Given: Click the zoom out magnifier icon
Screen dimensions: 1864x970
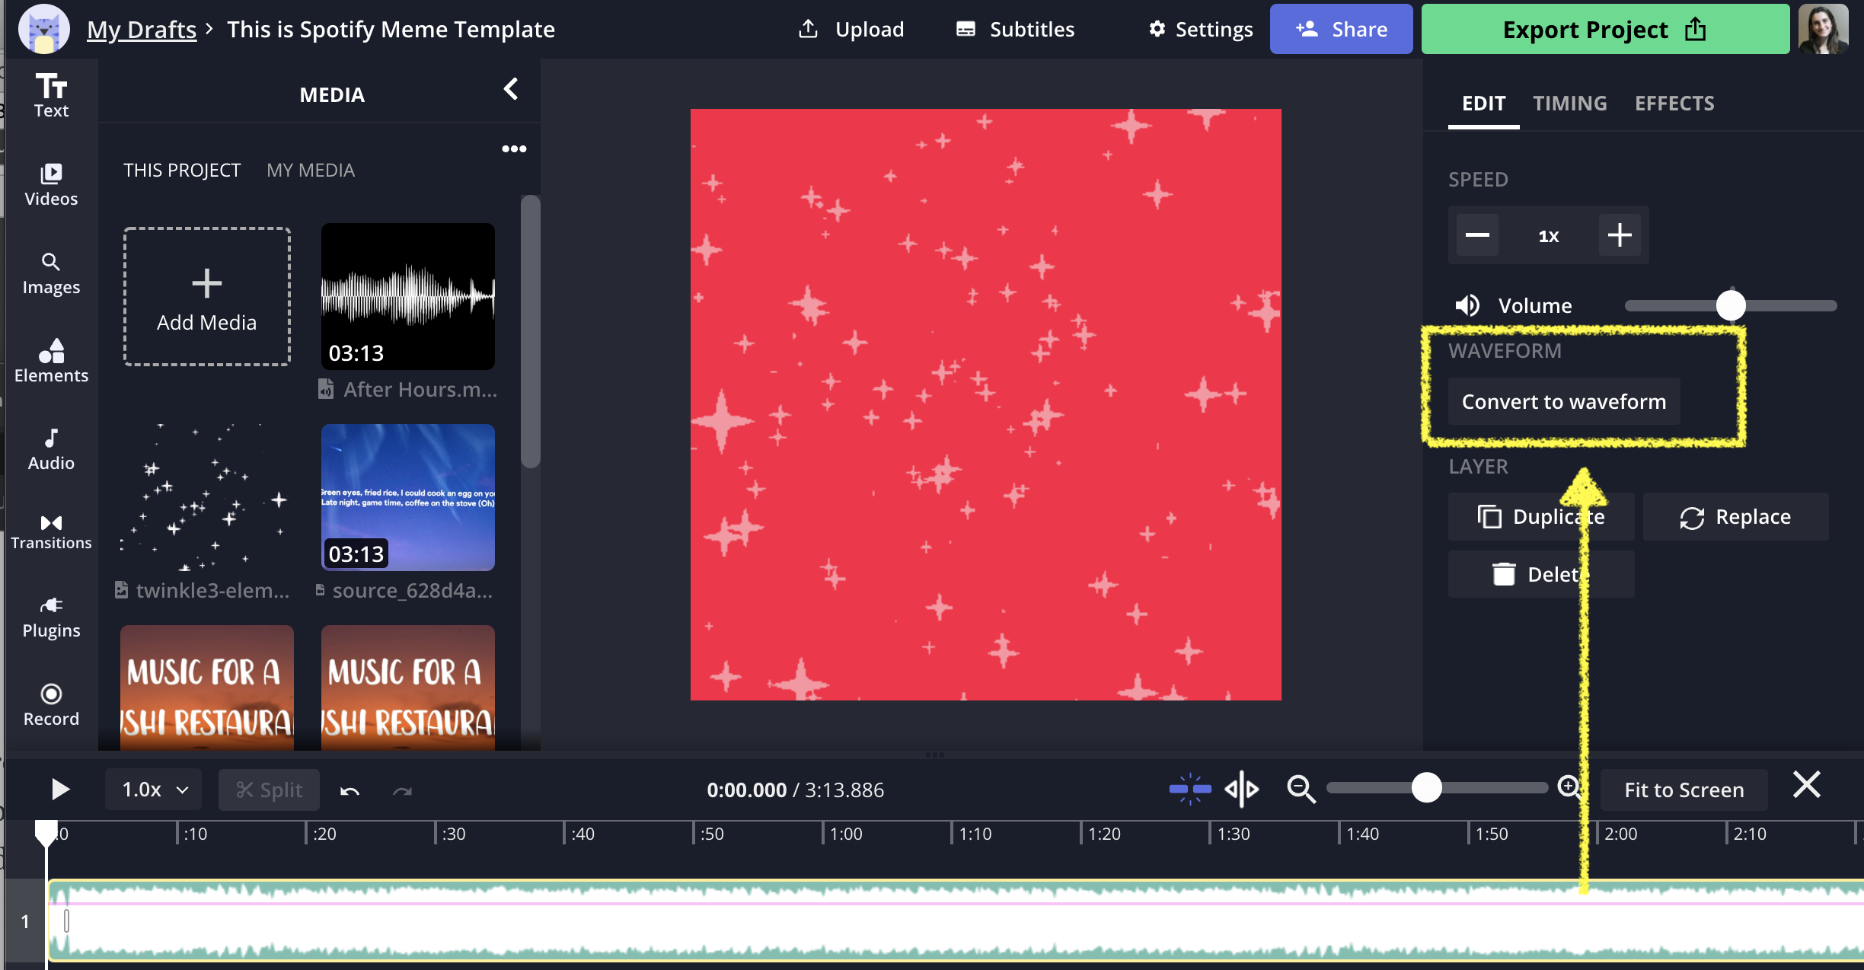Looking at the screenshot, I should click(x=1301, y=789).
